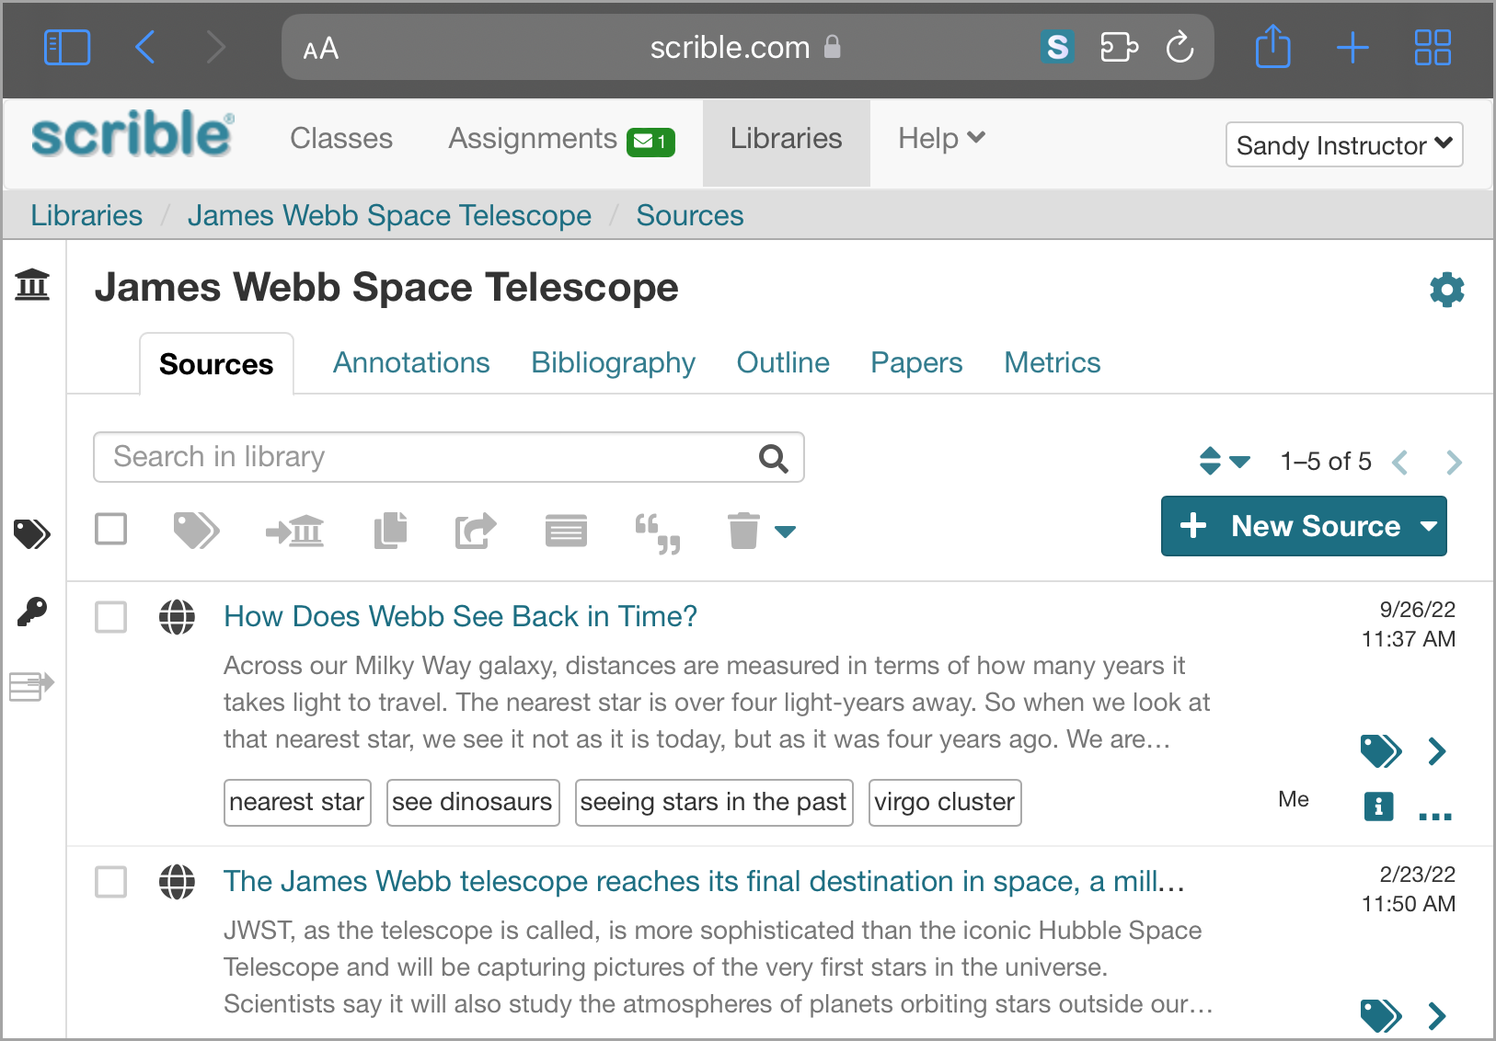Open 'How Does Webb See Back in Time?' link
The height and width of the screenshot is (1041, 1496).
[x=460, y=616]
